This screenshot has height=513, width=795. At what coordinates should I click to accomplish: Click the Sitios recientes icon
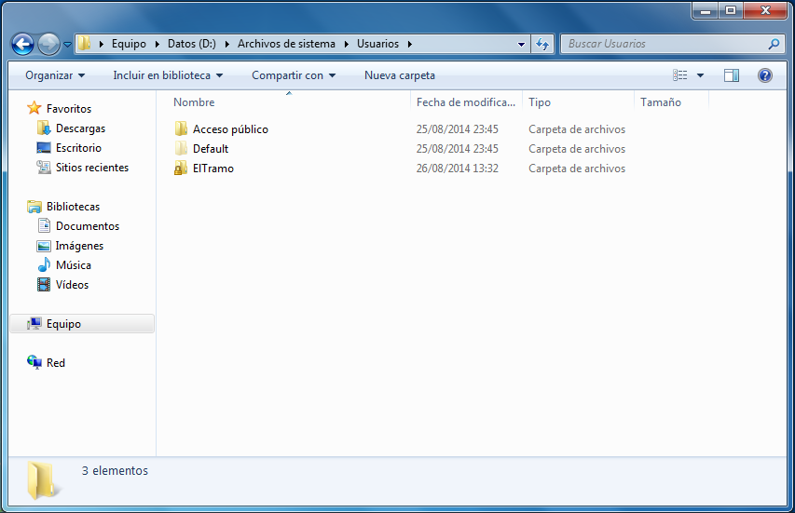pos(44,167)
